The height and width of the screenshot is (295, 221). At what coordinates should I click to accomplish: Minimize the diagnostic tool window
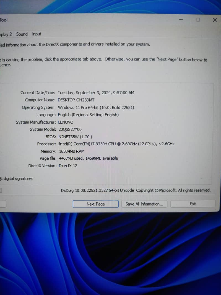(181, 20)
